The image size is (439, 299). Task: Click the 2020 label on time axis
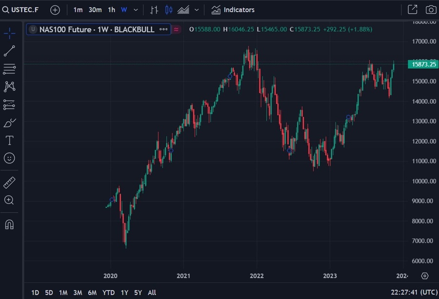click(x=110, y=276)
